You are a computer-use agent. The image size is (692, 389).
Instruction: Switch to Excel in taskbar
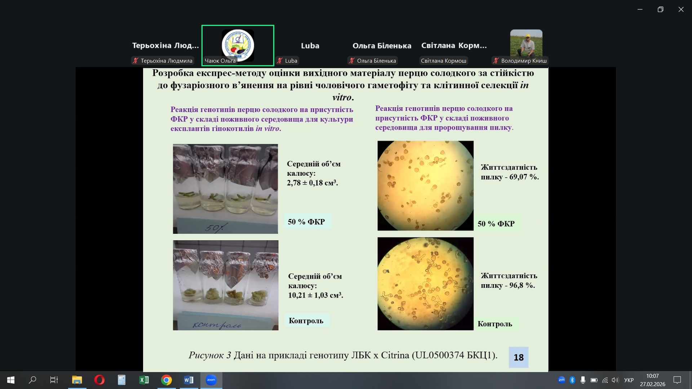pos(144,380)
